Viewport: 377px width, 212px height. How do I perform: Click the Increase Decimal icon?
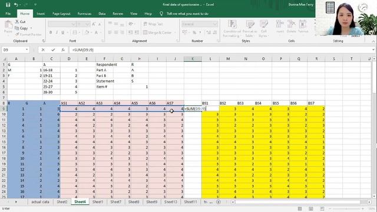(209, 32)
